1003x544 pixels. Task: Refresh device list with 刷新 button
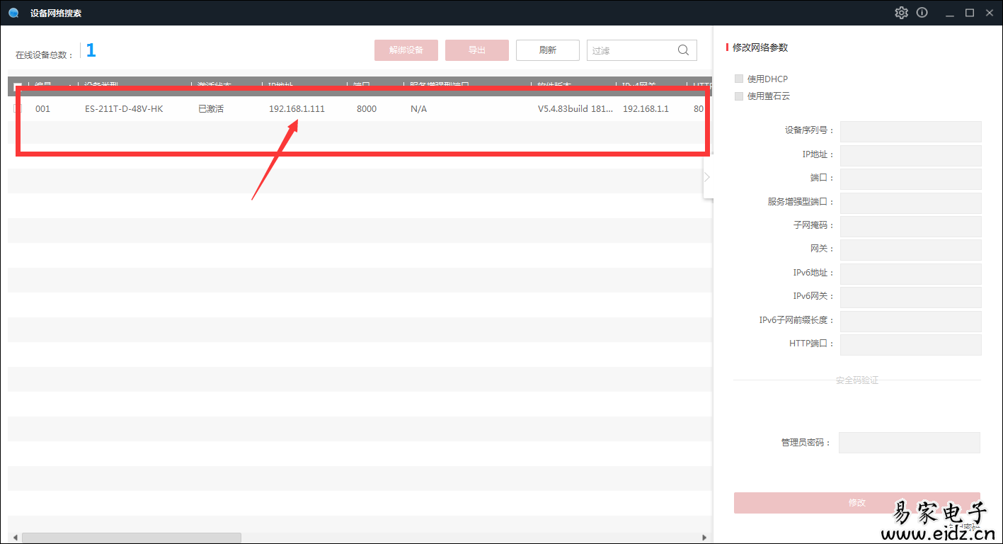click(x=548, y=50)
